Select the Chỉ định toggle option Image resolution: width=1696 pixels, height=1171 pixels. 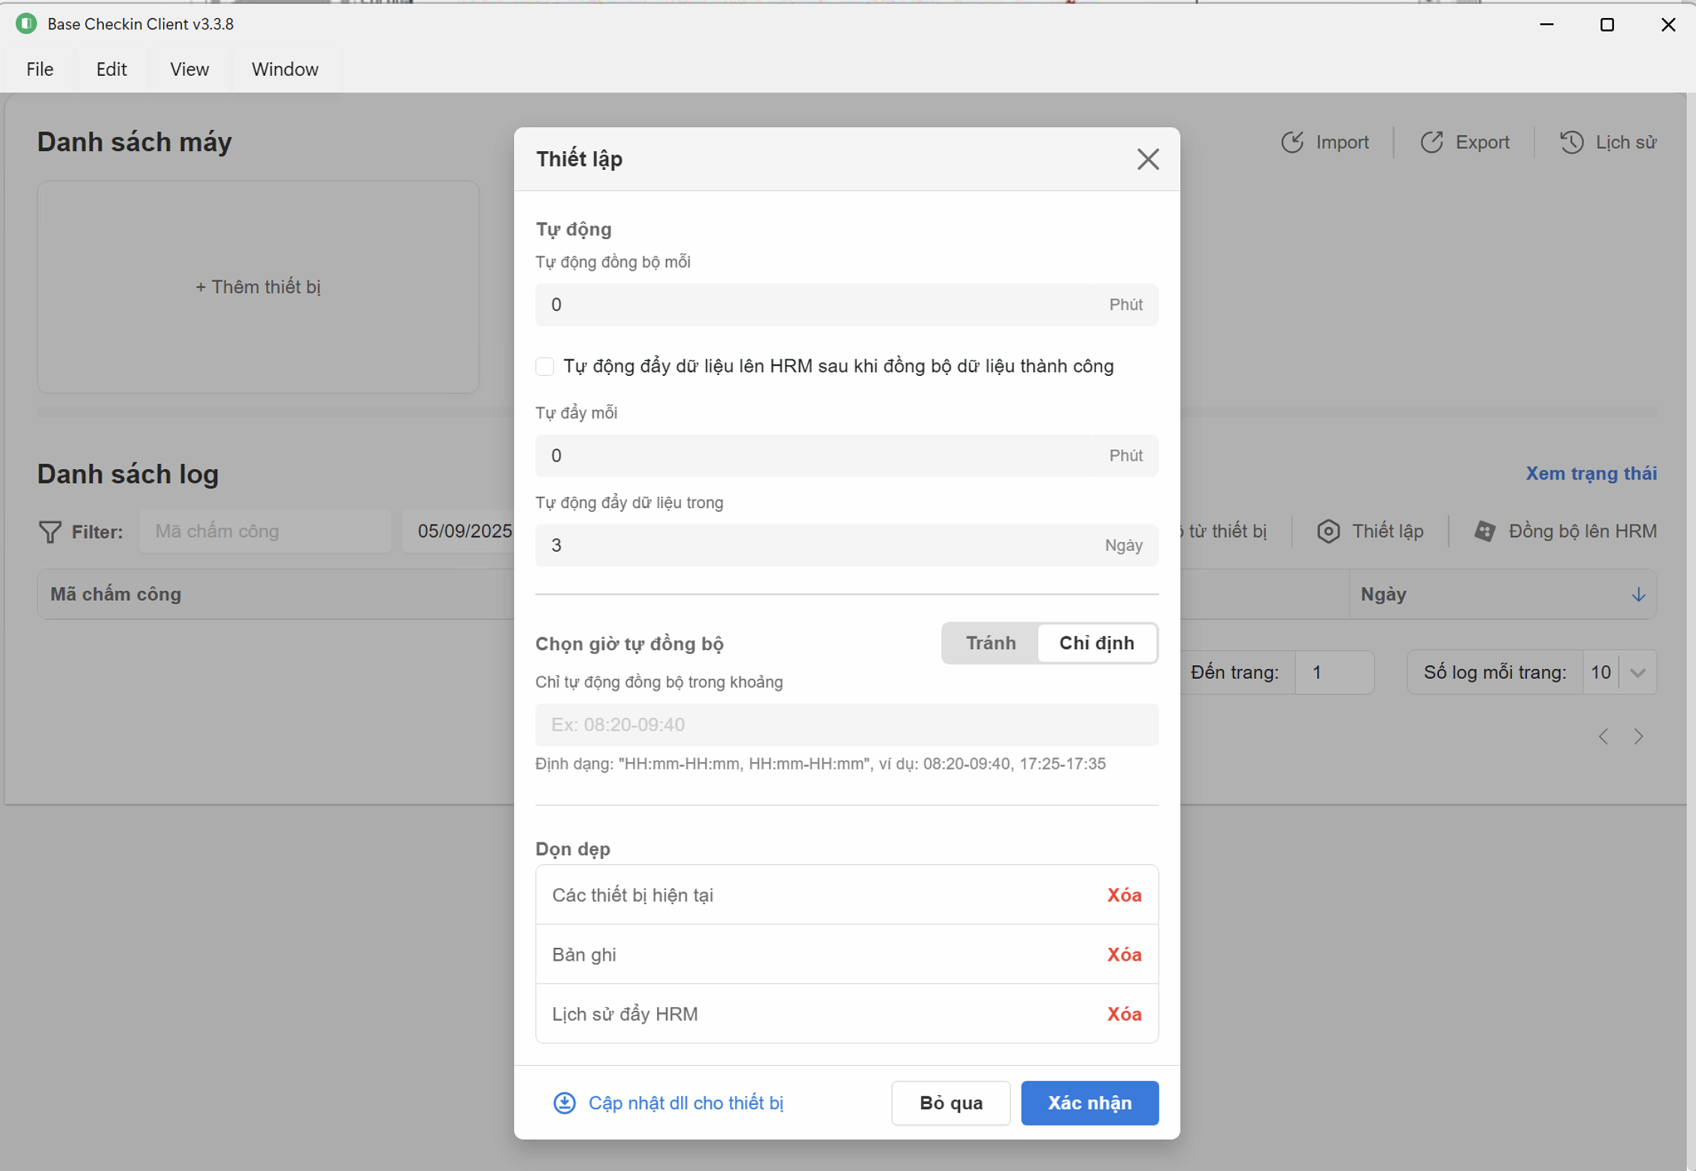(1096, 643)
